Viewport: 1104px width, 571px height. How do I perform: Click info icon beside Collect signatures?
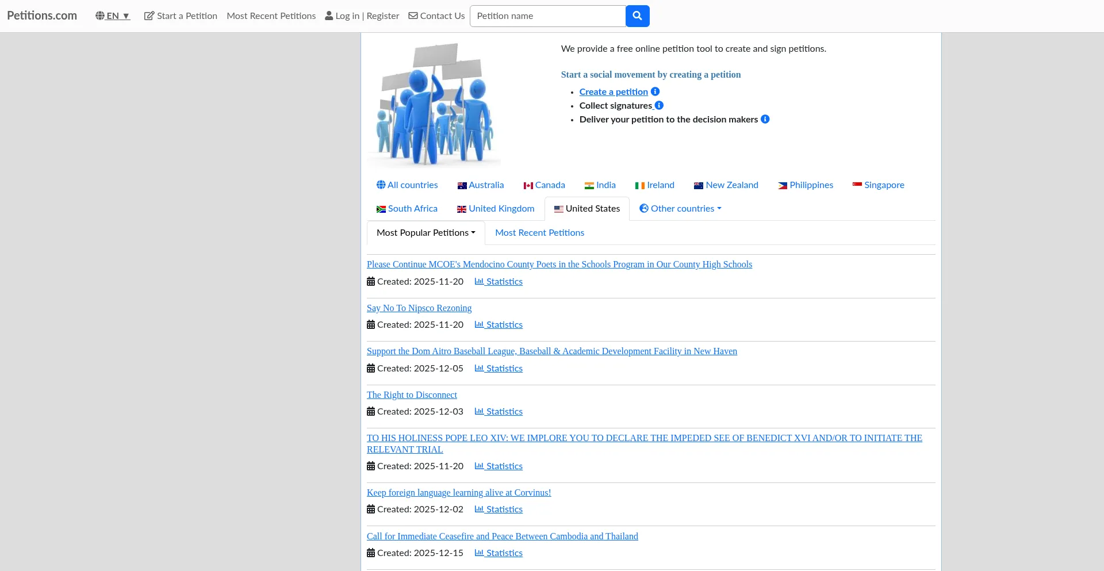pyautogui.click(x=659, y=105)
